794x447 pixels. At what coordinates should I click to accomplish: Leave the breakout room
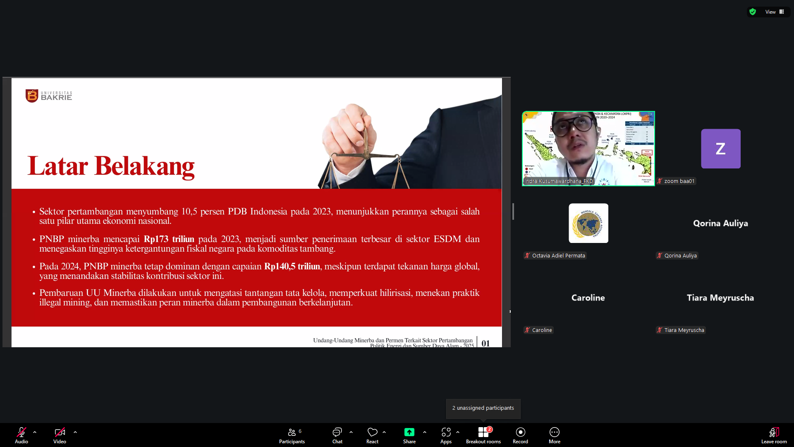[x=774, y=435]
